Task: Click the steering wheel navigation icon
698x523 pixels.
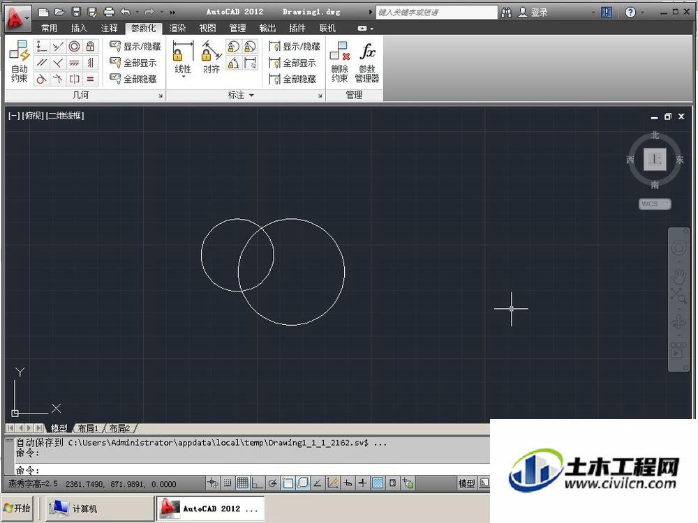Action: [678, 248]
